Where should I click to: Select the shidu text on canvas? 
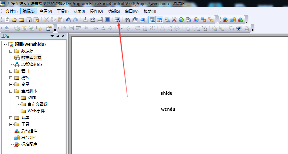[x=166, y=93]
